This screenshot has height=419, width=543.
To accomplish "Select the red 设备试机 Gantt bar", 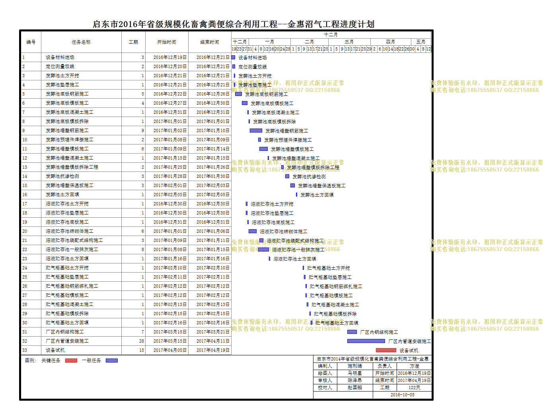I will (386, 350).
